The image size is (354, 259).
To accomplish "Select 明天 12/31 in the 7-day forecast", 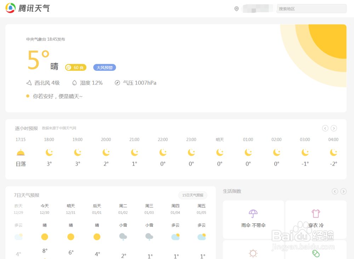I will pos(71,209).
